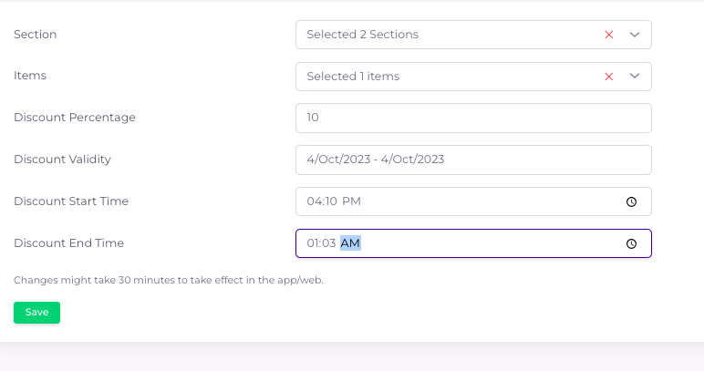Select the hour '04' in Discount Start Time
Viewport: 704px width, 371px height.
click(315, 201)
